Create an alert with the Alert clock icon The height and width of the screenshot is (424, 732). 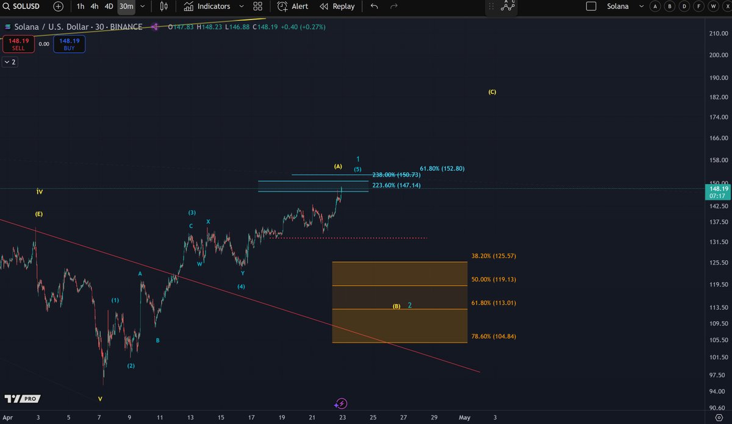[x=293, y=7]
